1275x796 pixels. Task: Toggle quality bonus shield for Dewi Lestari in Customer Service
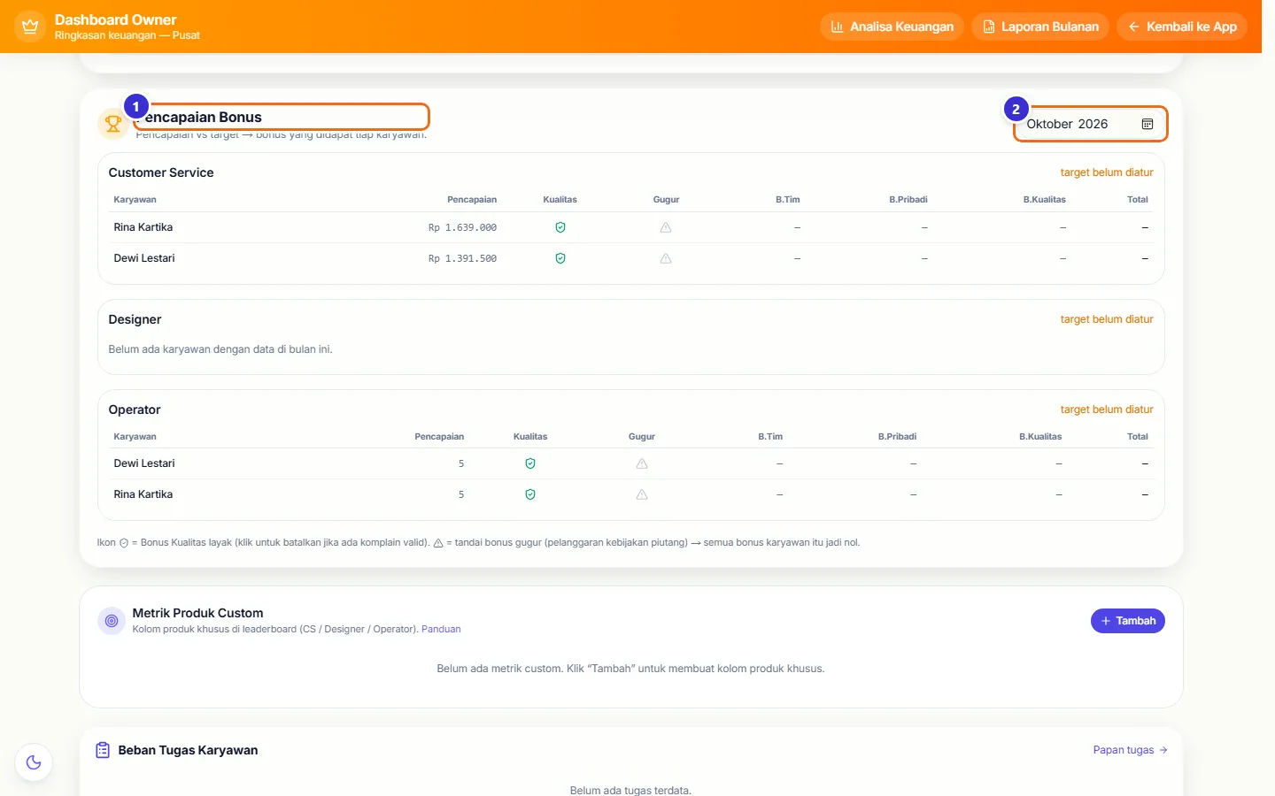click(560, 258)
